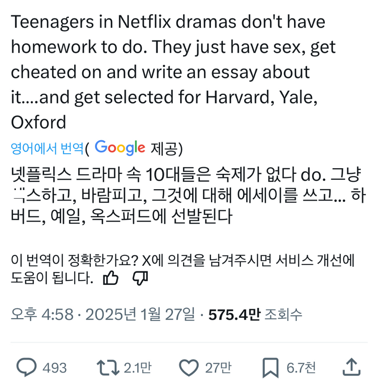The image size is (373, 389).
Task: Click the Google logo in translation credit
Action: [120, 148]
